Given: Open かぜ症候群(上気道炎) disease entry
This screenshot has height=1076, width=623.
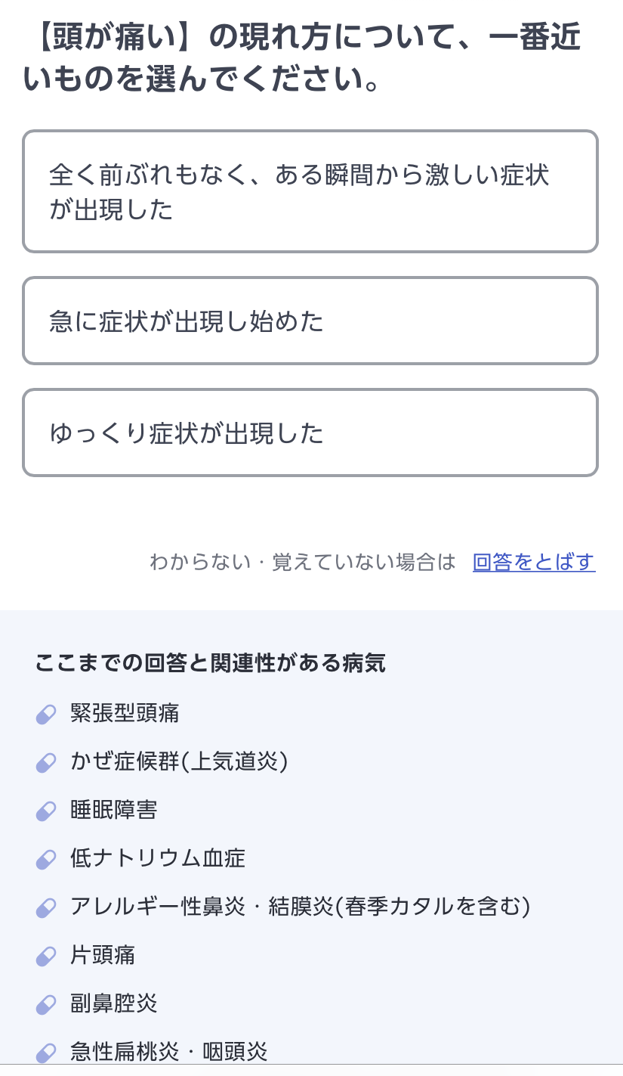Looking at the screenshot, I should (x=179, y=761).
